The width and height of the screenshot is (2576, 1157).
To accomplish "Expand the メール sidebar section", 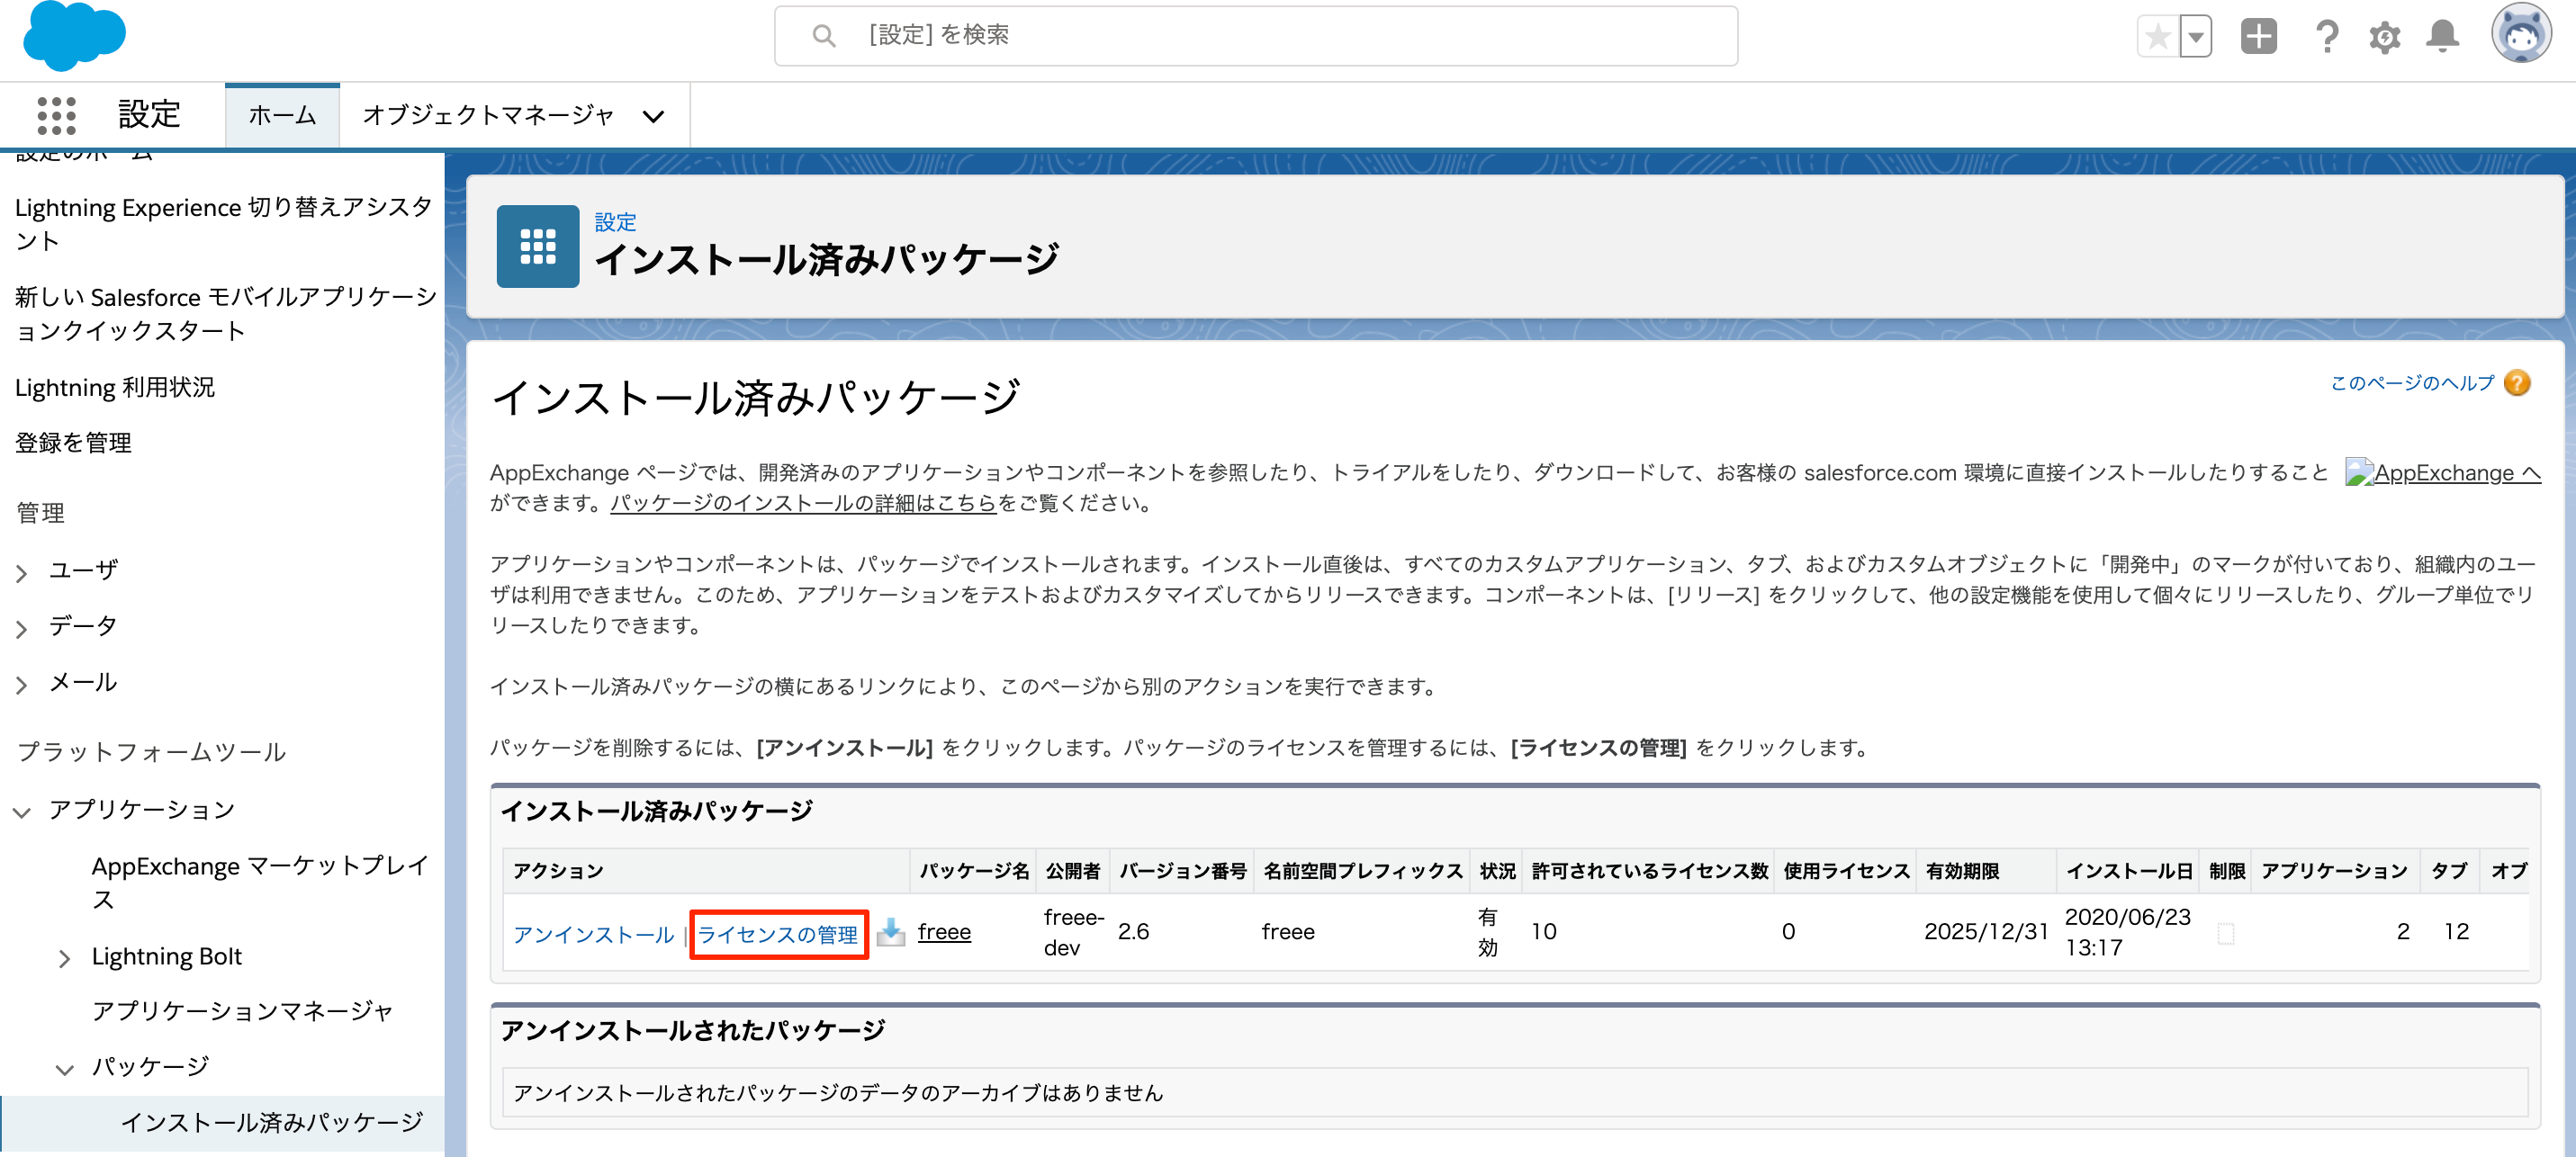I will pos(22,684).
